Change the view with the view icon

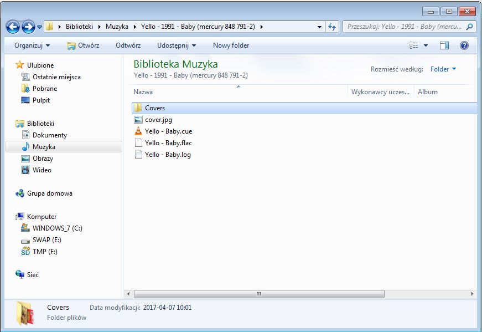[x=414, y=45]
